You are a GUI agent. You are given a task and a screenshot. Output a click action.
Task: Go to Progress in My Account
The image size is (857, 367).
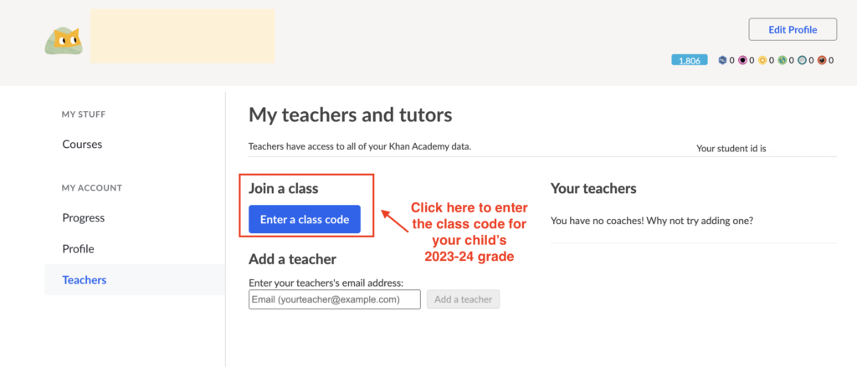coord(83,218)
